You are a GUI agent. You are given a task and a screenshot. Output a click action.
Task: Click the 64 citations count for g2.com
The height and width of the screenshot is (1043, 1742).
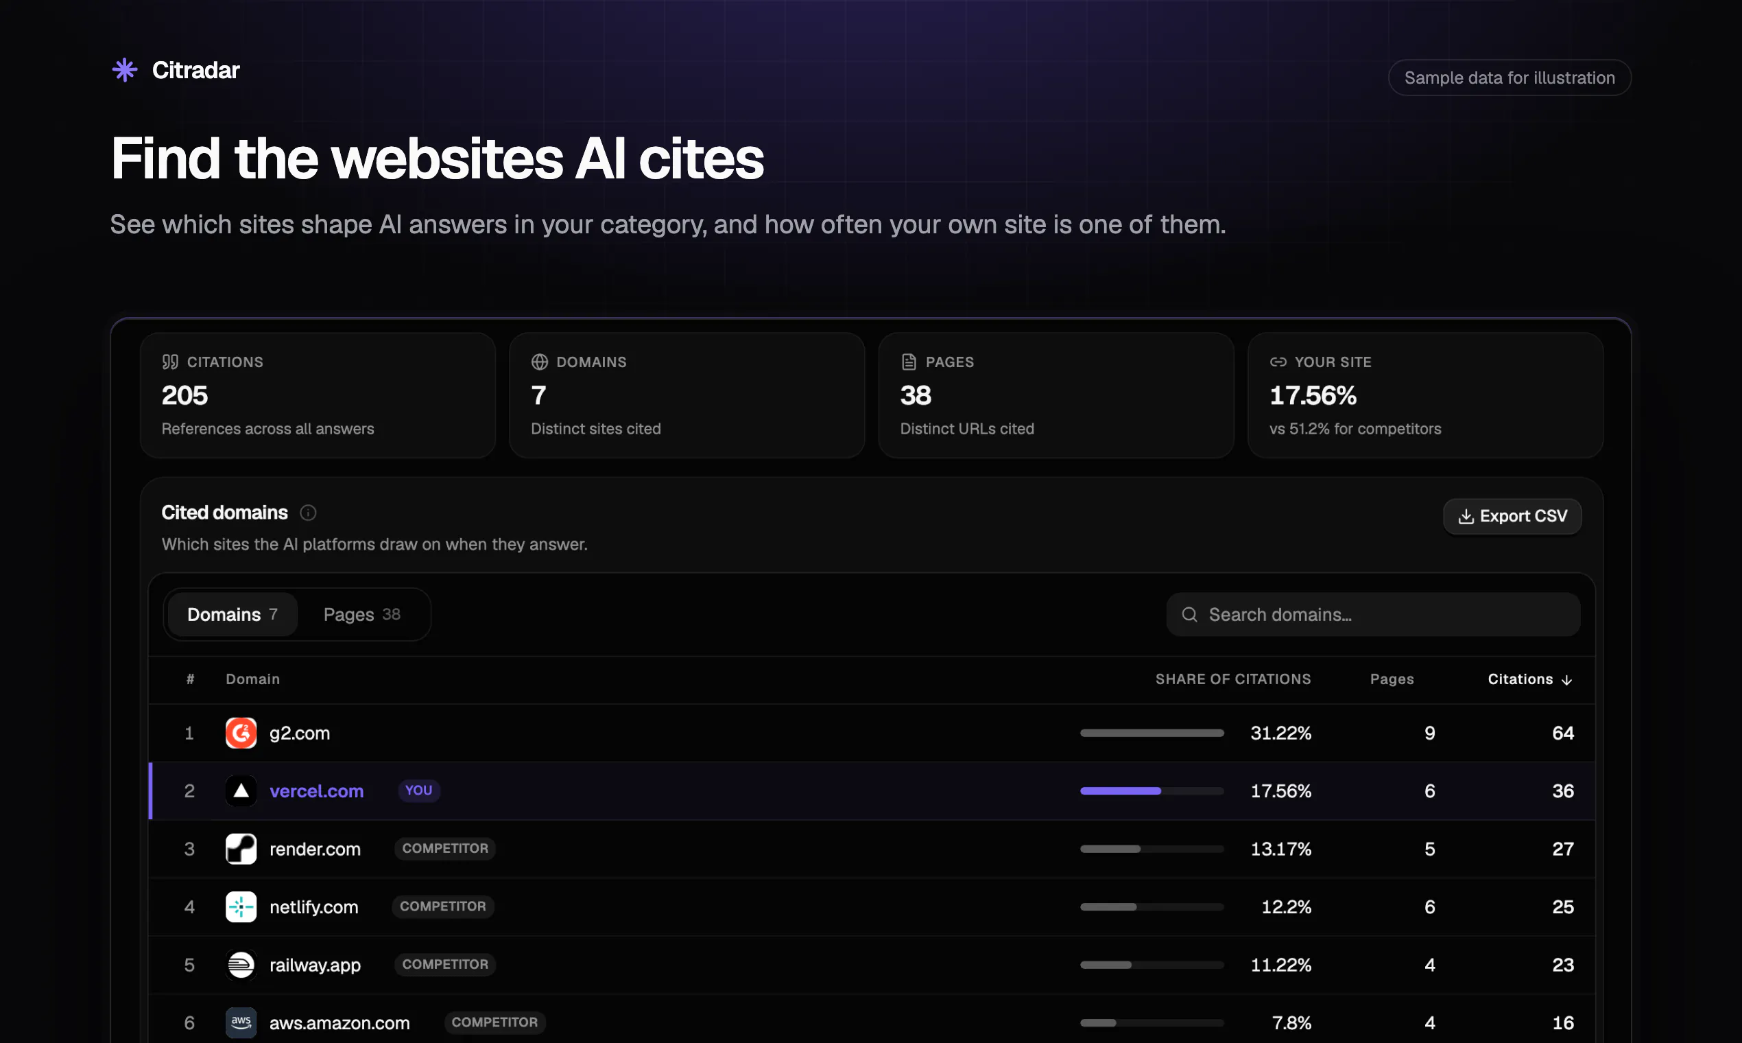point(1563,733)
